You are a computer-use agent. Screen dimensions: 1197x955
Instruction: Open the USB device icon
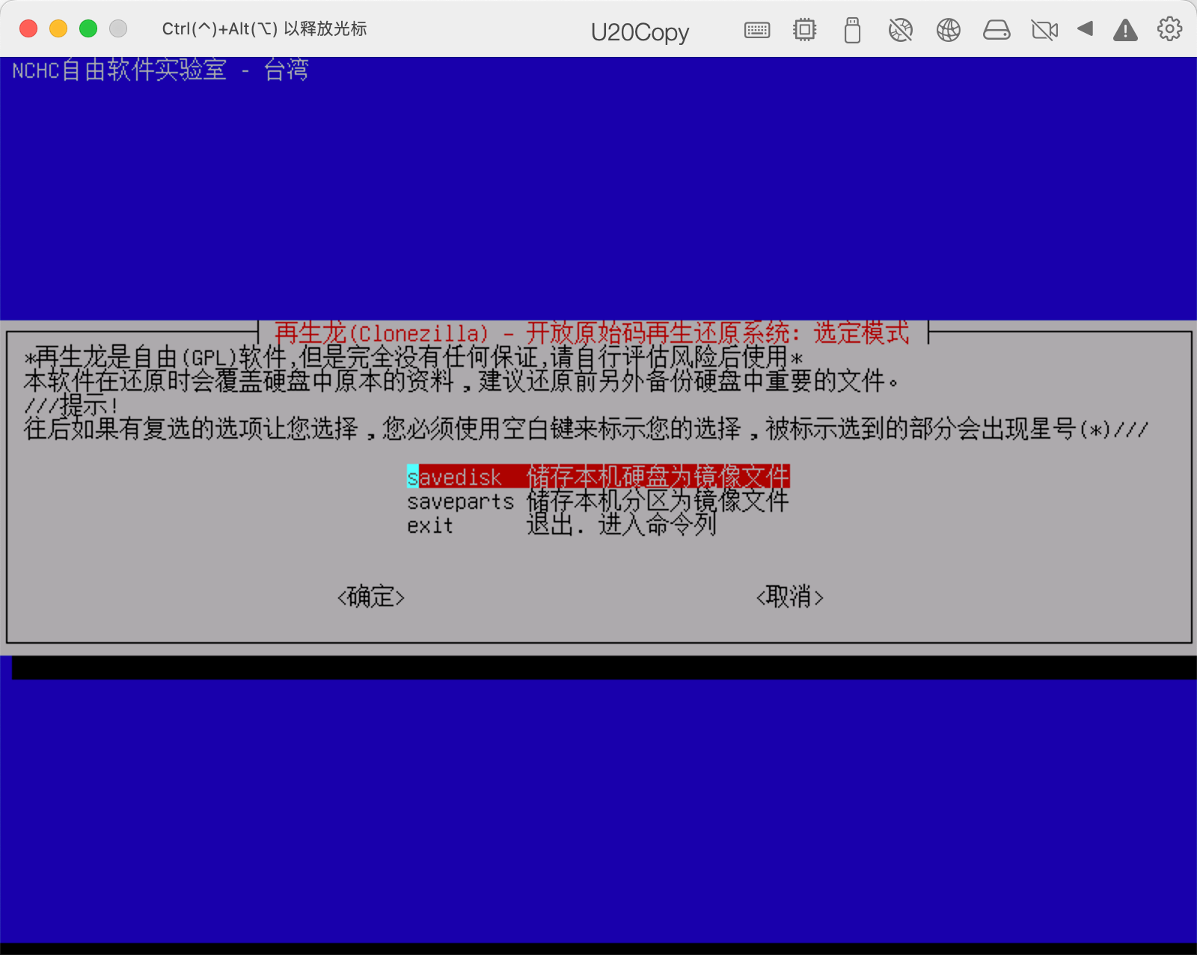852,30
